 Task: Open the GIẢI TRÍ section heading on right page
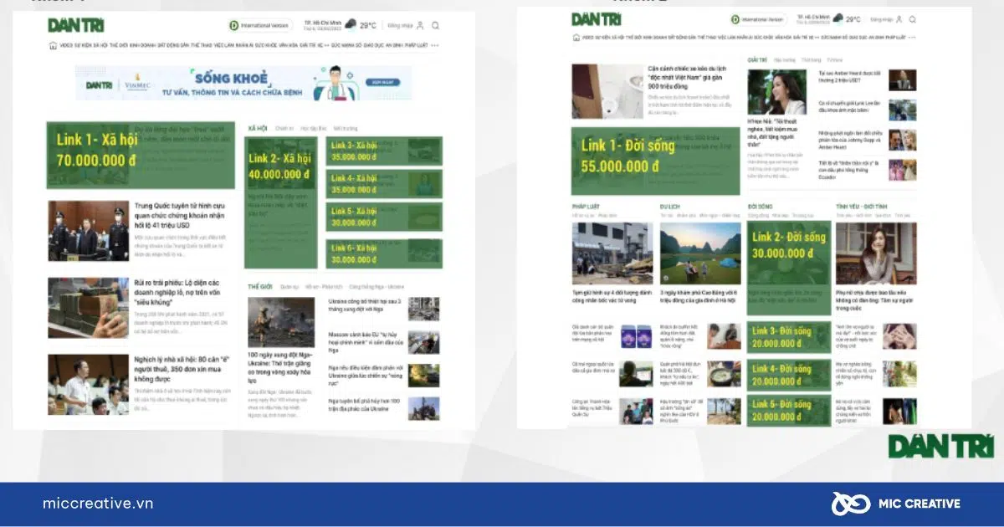point(757,60)
